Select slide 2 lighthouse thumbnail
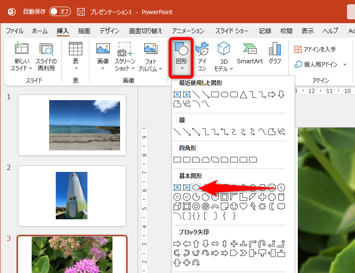Viewport: 355px width, 273px height. pos(72,196)
